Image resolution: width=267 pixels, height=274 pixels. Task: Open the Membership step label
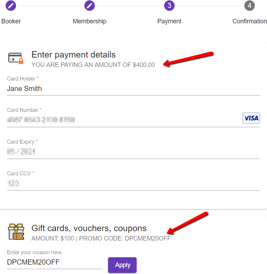pos(90,21)
